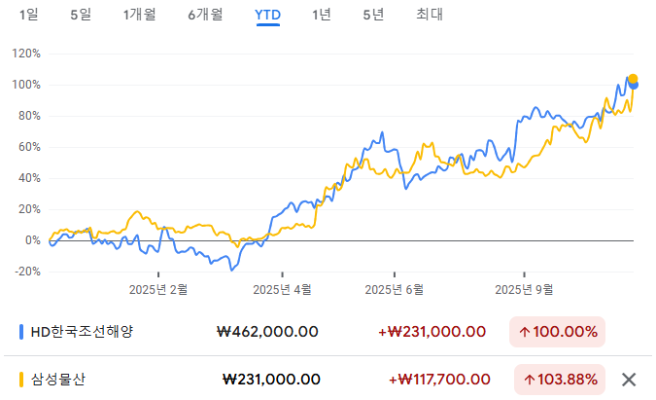Image resolution: width=656 pixels, height=400 pixels.
Task: Click the ₩462,000.00 price value
Action: 267,332
